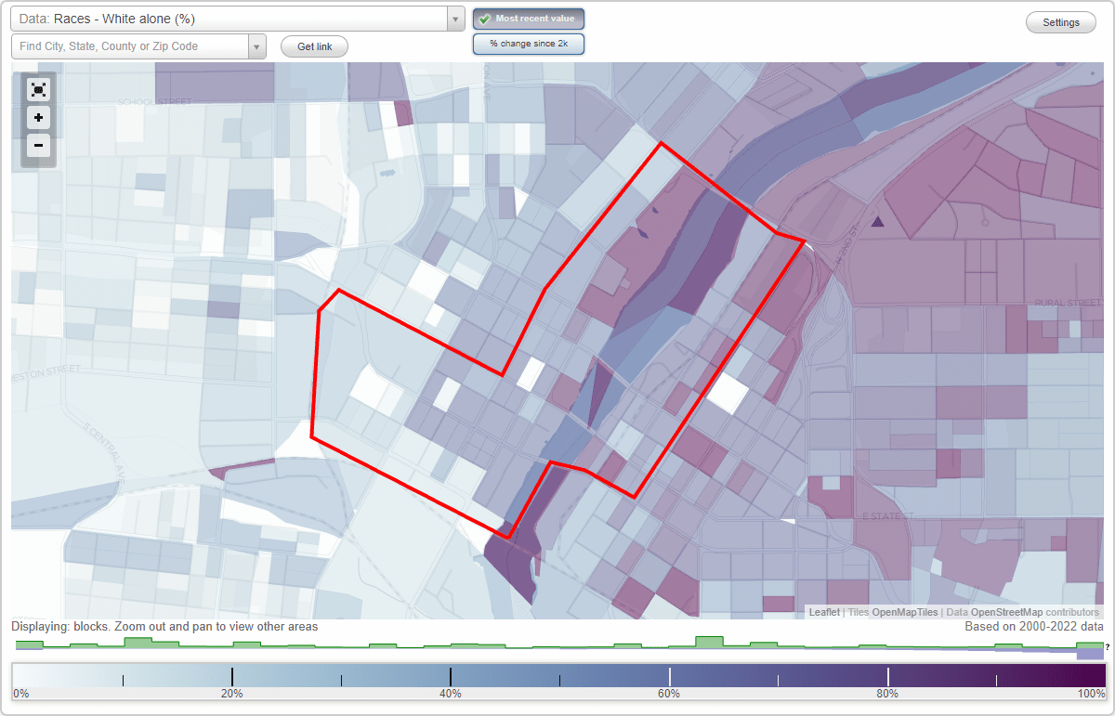Open the Settings panel
This screenshot has height=716, width=1115.
point(1060,21)
